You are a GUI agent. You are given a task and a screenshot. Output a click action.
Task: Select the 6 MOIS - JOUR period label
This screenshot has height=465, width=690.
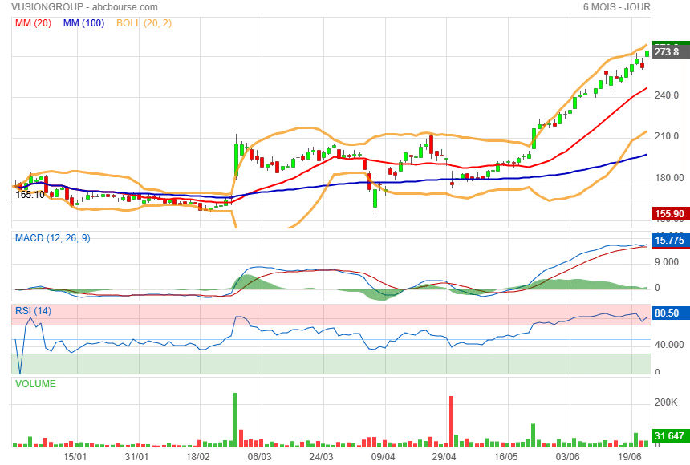click(x=616, y=7)
